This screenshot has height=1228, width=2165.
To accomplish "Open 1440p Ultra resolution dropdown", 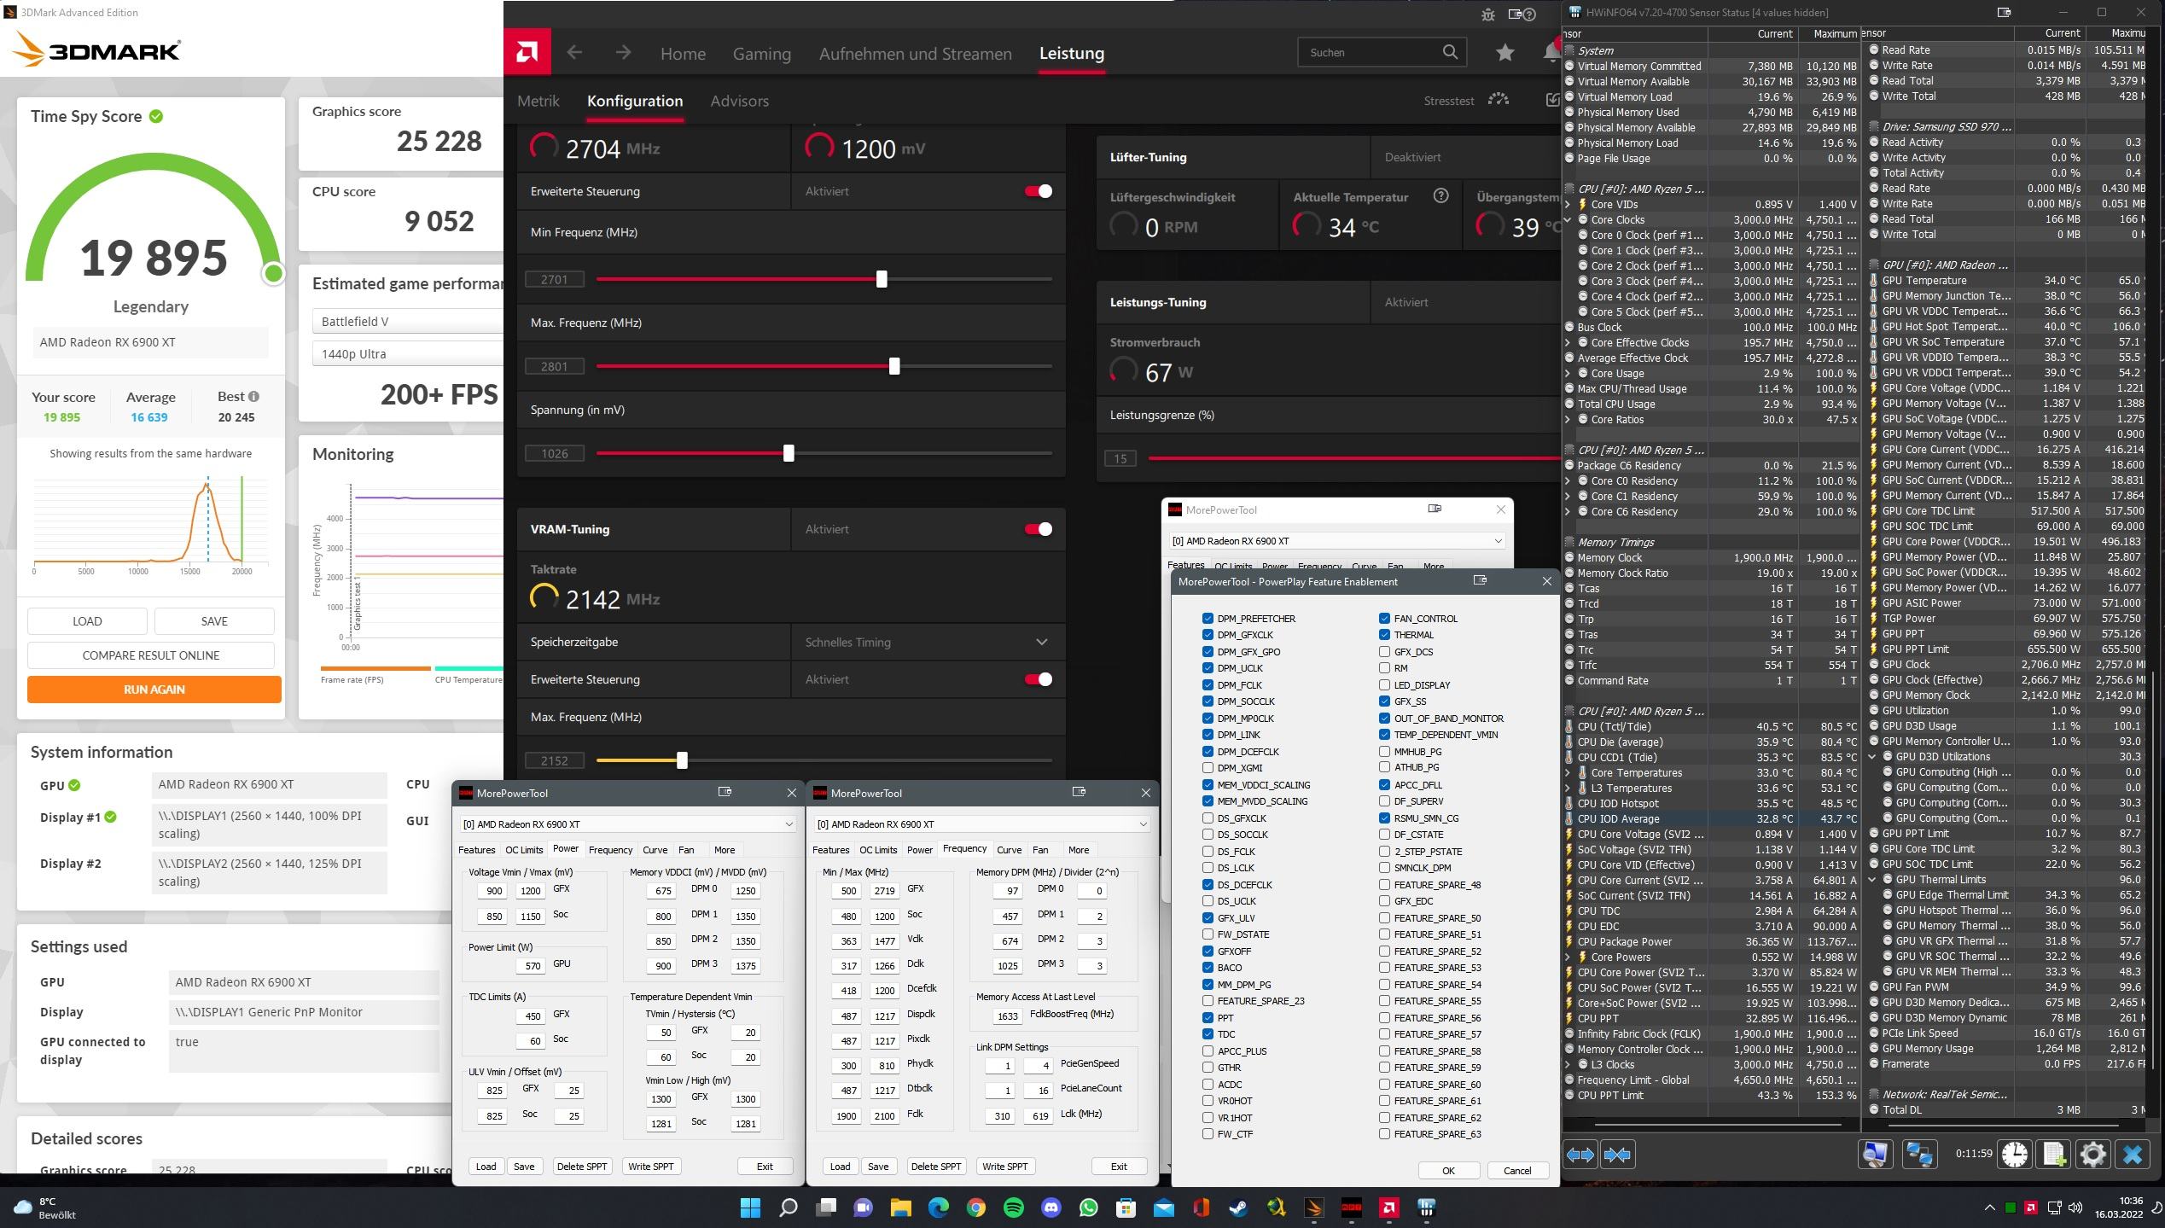I will click(408, 353).
